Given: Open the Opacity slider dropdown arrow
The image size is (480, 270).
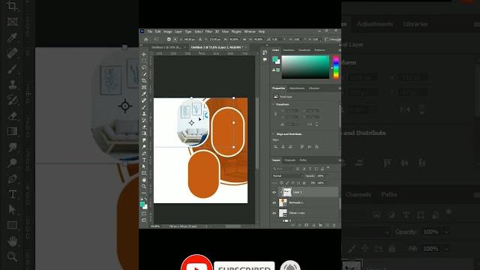Looking at the screenshot, I should click(x=327, y=176).
